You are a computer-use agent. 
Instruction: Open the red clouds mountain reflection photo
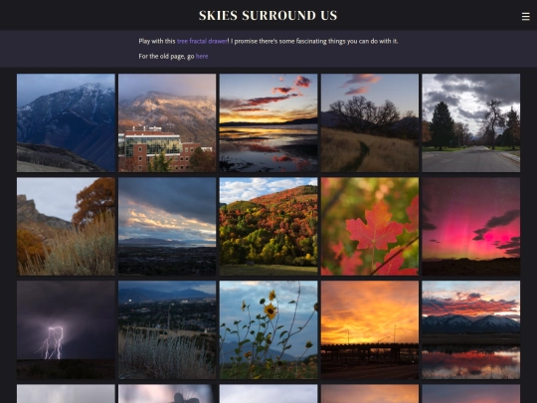click(x=471, y=330)
